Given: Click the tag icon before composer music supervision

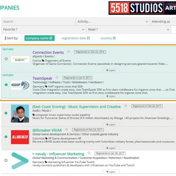Looking at the screenshot, I should pyautogui.click(x=34, y=115).
